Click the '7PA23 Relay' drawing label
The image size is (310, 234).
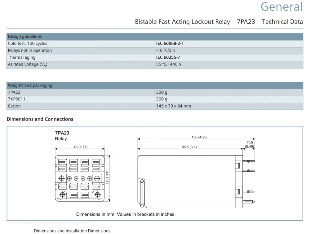click(x=62, y=136)
